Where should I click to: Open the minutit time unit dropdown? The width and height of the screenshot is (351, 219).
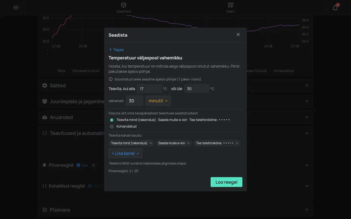tap(158, 101)
